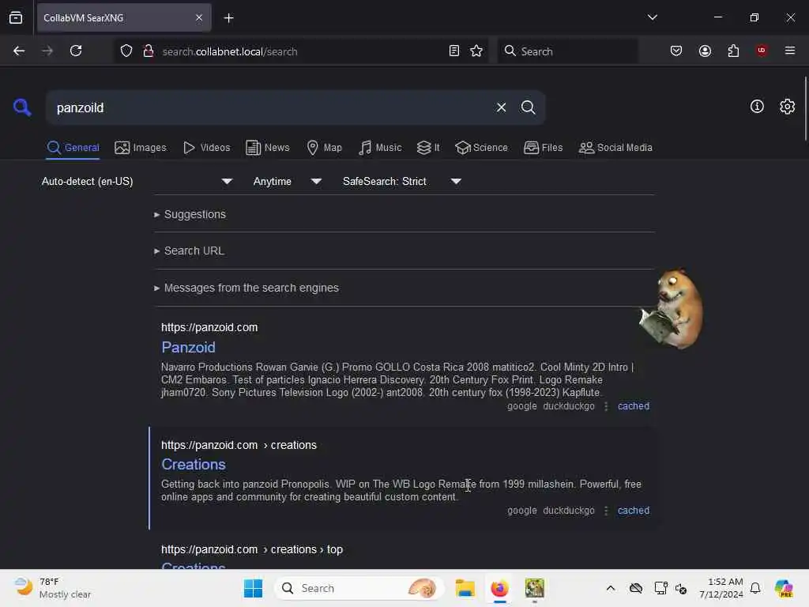Screen dimensions: 809x607
Task: Toggle reader view icon
Action: [x=454, y=51]
